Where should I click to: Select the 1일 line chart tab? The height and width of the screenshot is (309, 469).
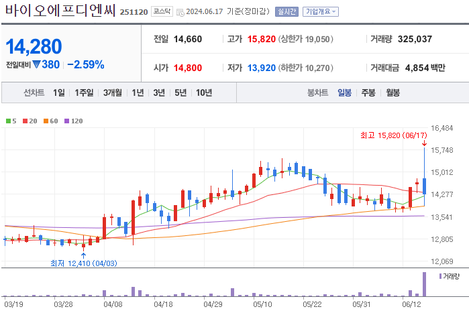(59, 92)
